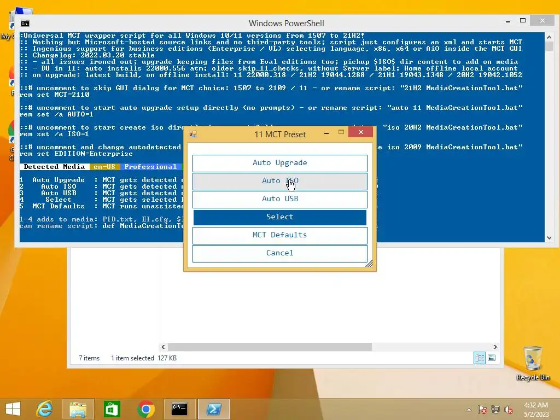
Task: Switch to Command Prompt taskbar item
Action: [179, 409]
